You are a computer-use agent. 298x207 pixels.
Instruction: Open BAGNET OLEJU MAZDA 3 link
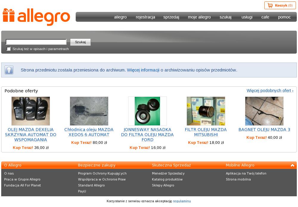(x=264, y=130)
